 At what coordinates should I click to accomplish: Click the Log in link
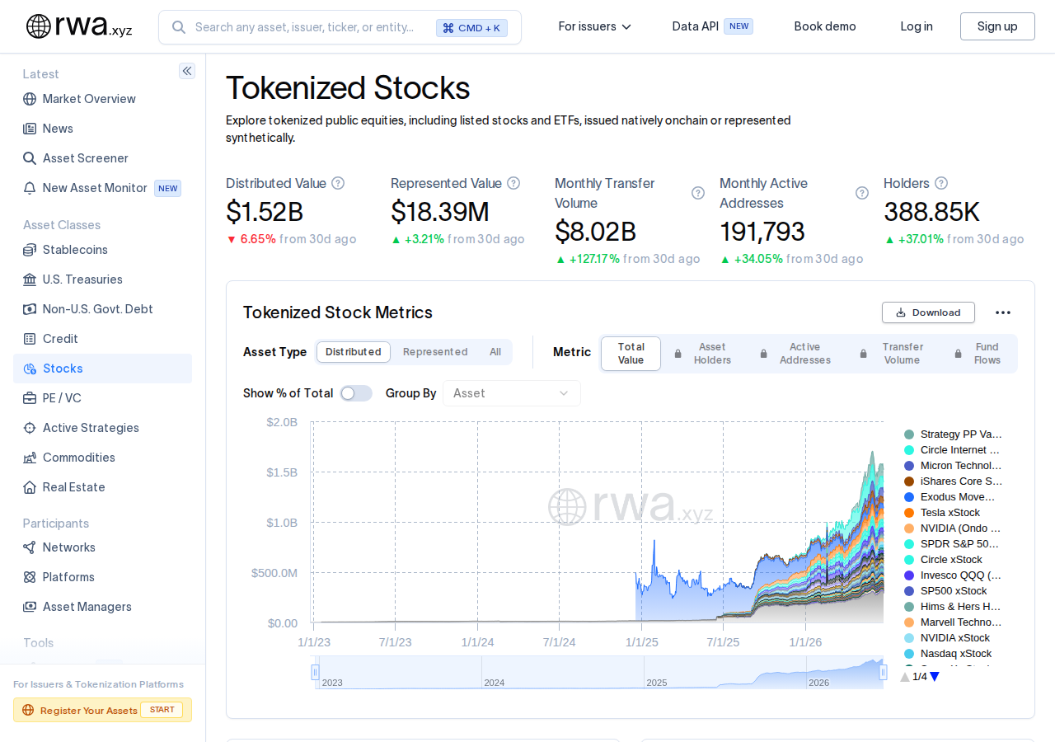(917, 26)
